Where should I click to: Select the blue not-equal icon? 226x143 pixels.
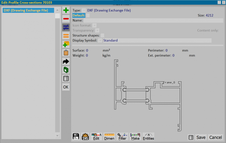pos(66,27)
